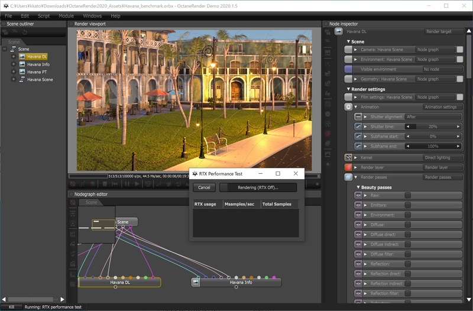
Task: Collapse the root Scene tree node
Action: click(5, 49)
